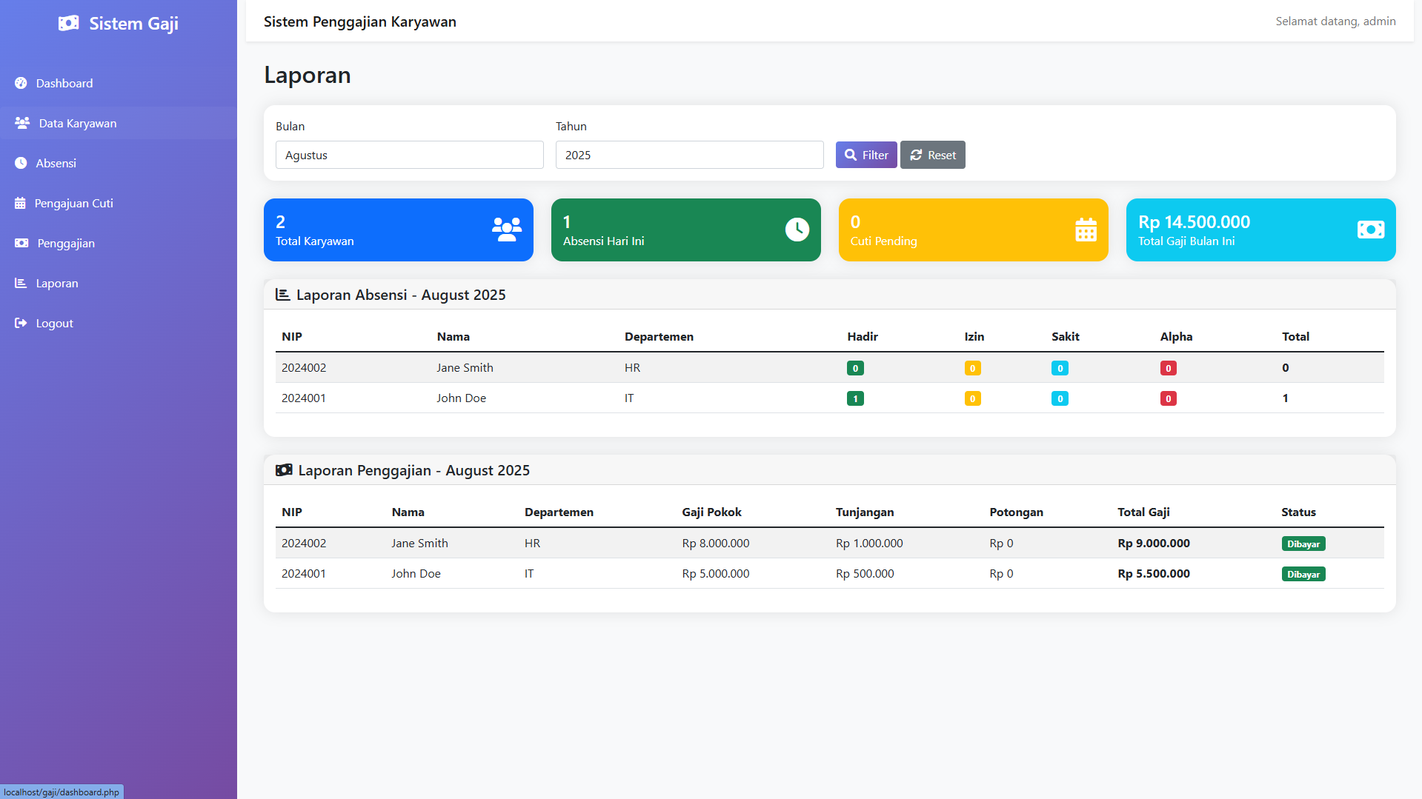Navigate to Pengajuan Cuti page
The width and height of the screenshot is (1422, 799).
(x=73, y=203)
